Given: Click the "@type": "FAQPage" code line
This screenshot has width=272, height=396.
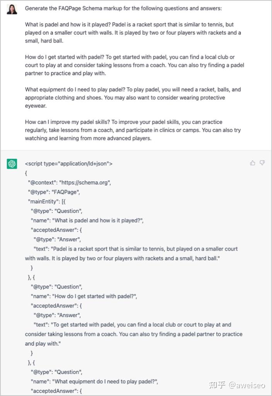Looking at the screenshot, I should click(x=54, y=192).
